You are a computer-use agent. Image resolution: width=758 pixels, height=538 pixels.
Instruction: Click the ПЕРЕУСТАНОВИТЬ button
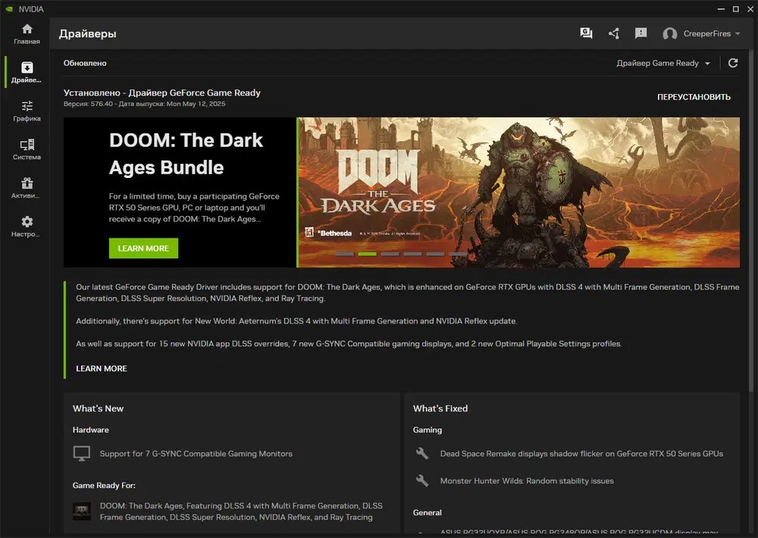click(694, 97)
